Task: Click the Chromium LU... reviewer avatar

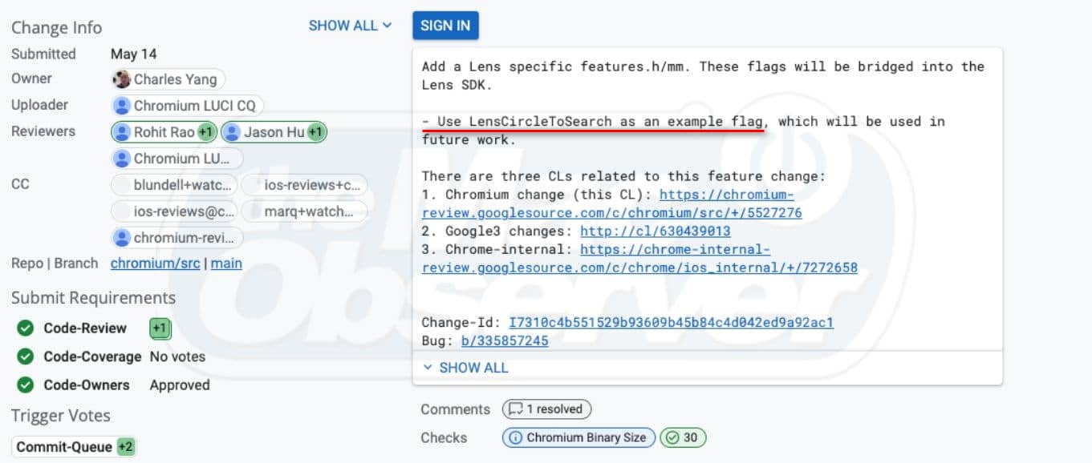Action: pos(122,159)
